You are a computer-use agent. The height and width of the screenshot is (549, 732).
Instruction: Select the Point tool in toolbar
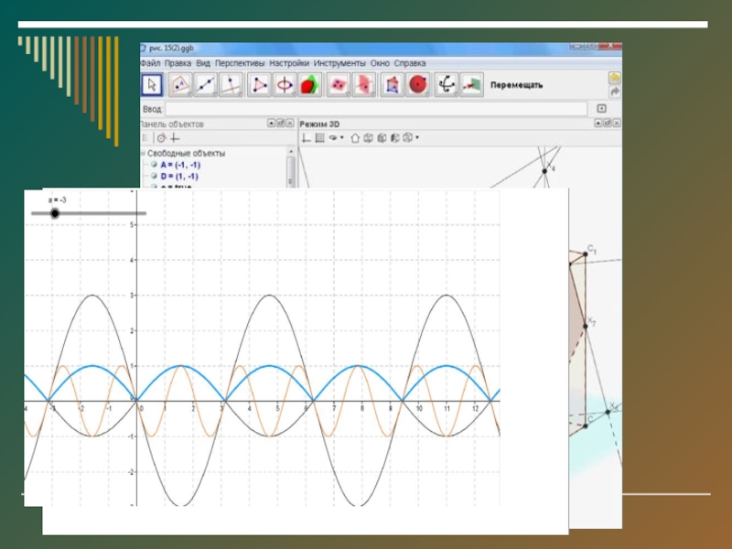pyautogui.click(x=179, y=85)
